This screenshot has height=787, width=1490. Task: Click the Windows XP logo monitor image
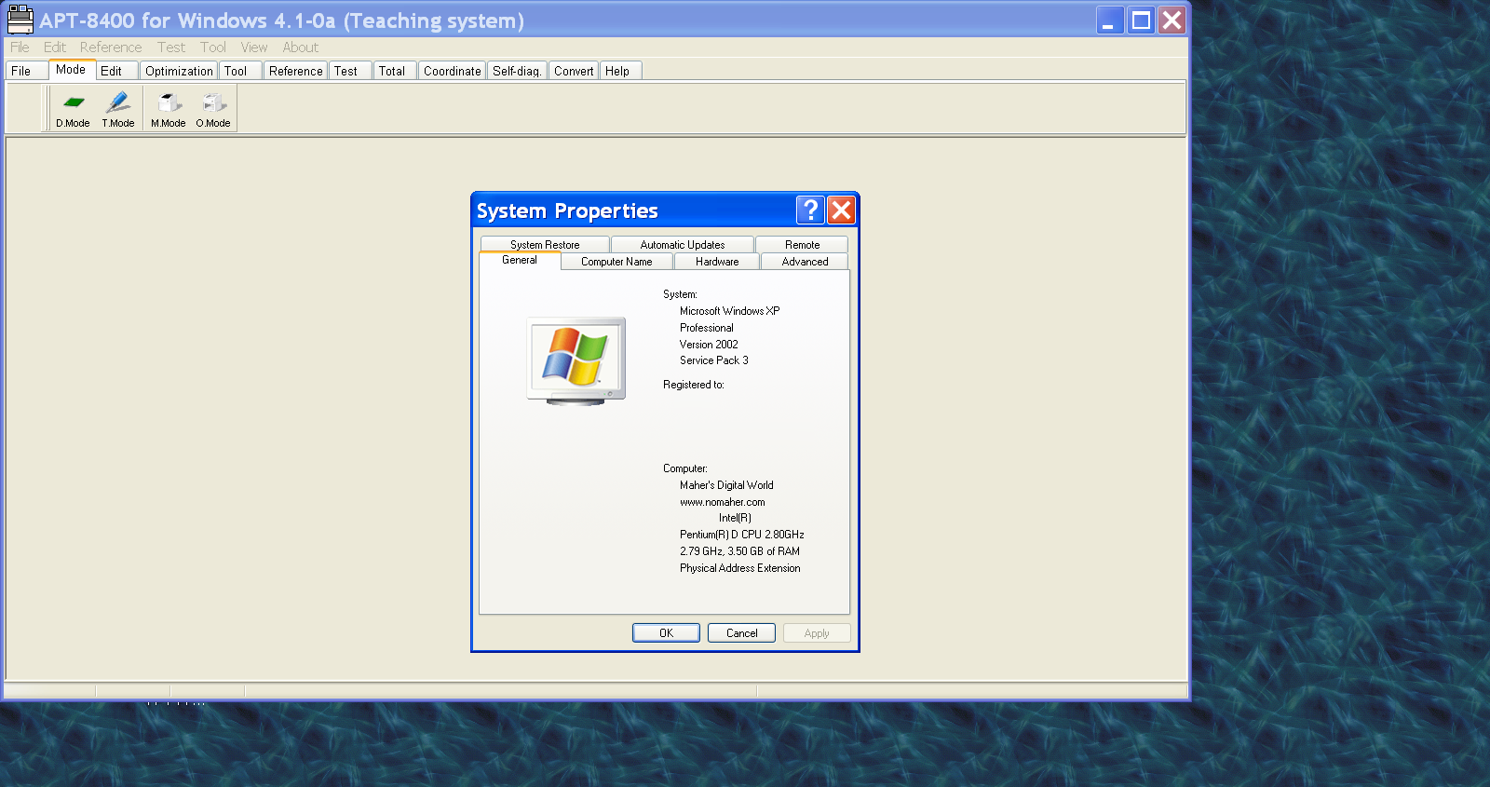(576, 361)
